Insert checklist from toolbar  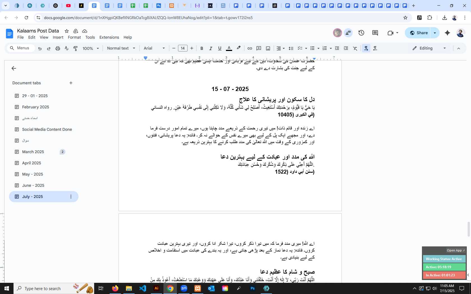(x=300, y=48)
